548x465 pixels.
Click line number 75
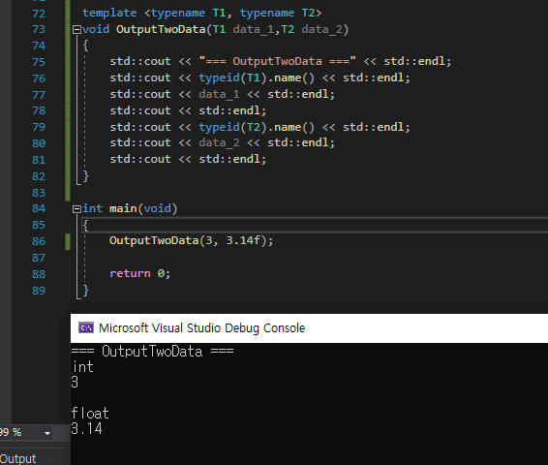click(39, 62)
